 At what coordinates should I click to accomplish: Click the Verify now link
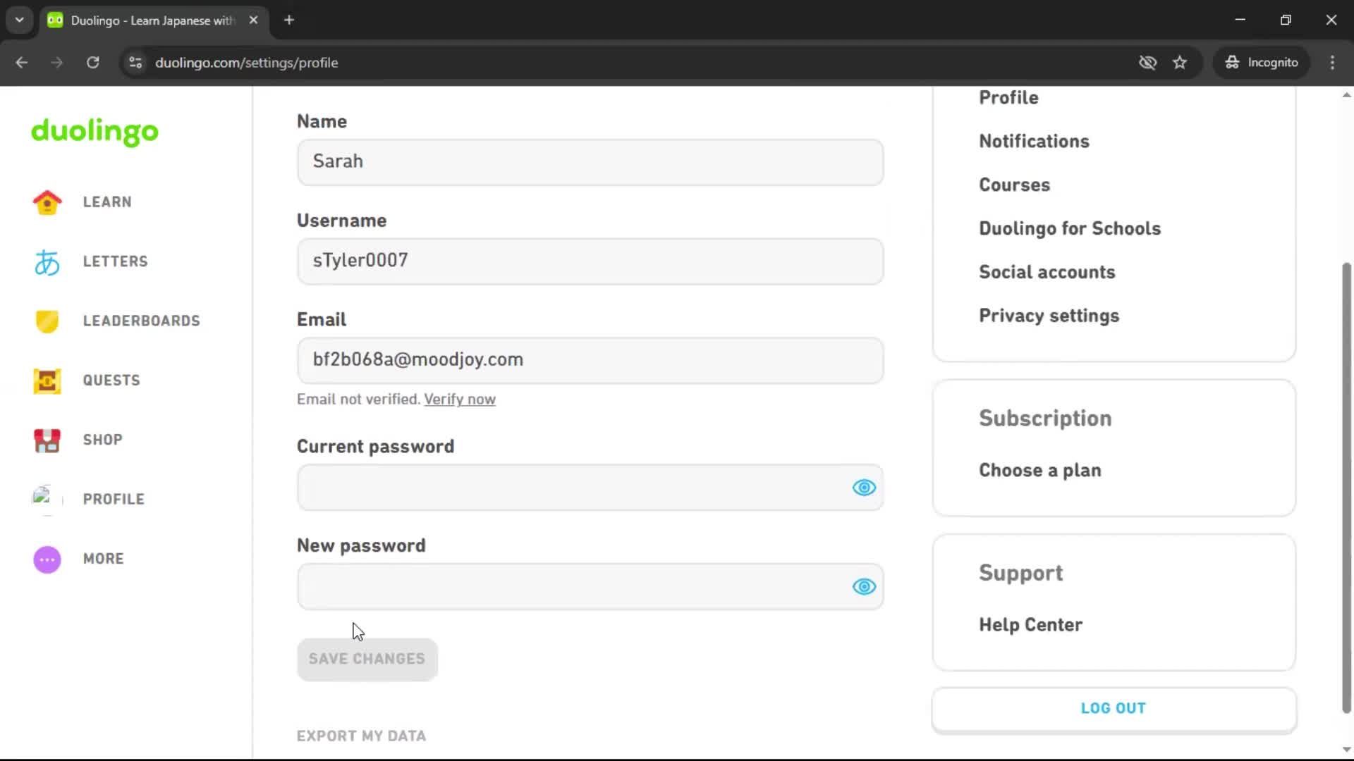pos(459,399)
